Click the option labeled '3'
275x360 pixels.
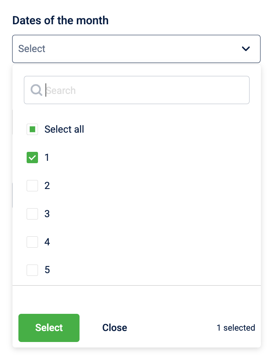coord(47,214)
